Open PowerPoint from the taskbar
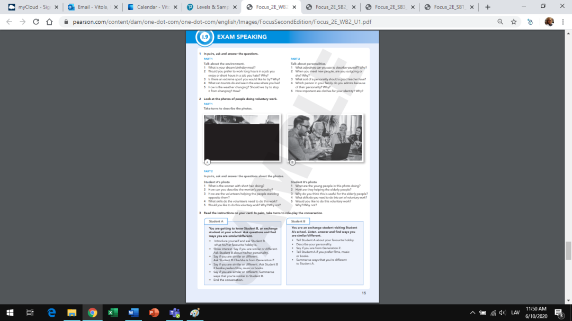 click(154, 313)
